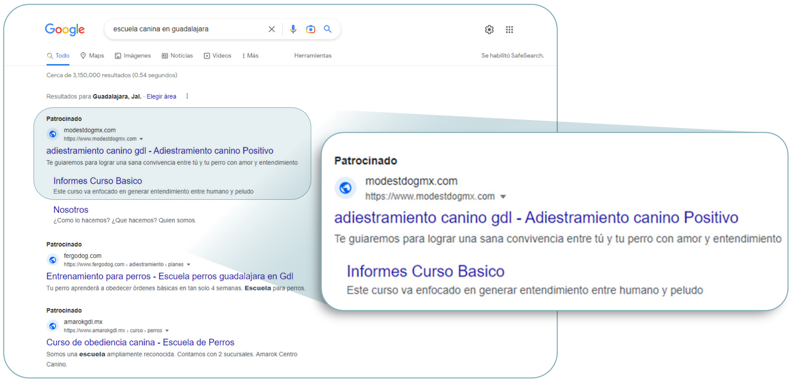Click the Patrocinado label above fergodog.com
The image size is (791, 382).
[64, 244]
